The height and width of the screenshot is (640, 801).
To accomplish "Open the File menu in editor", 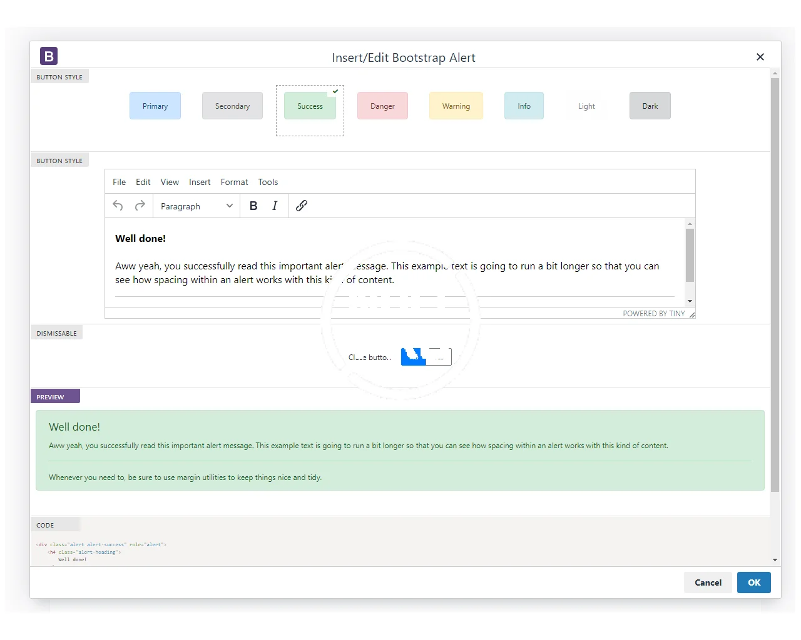I will [119, 182].
